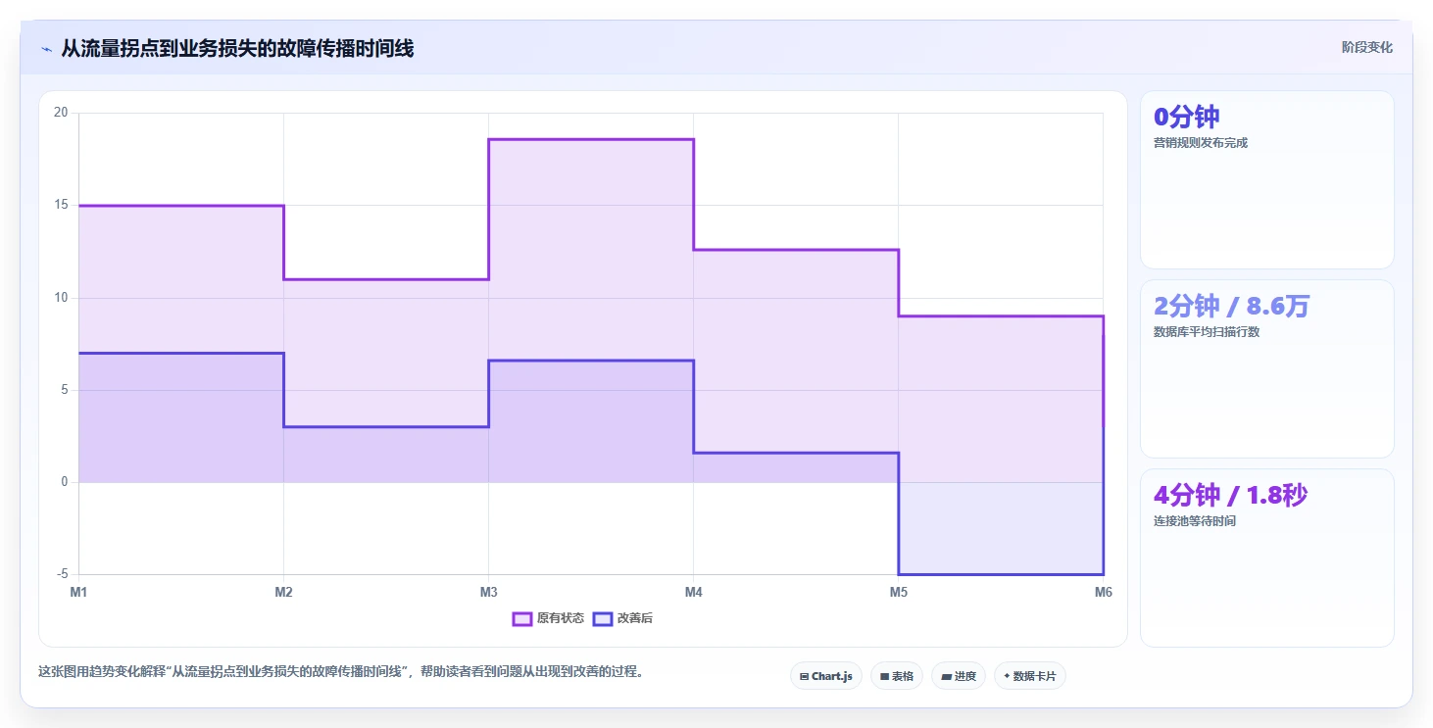Click the M1 axis label
The width and height of the screenshot is (1433, 728).
(78, 592)
